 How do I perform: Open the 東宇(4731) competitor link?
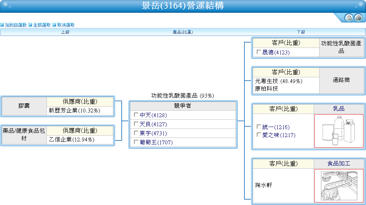(153, 134)
